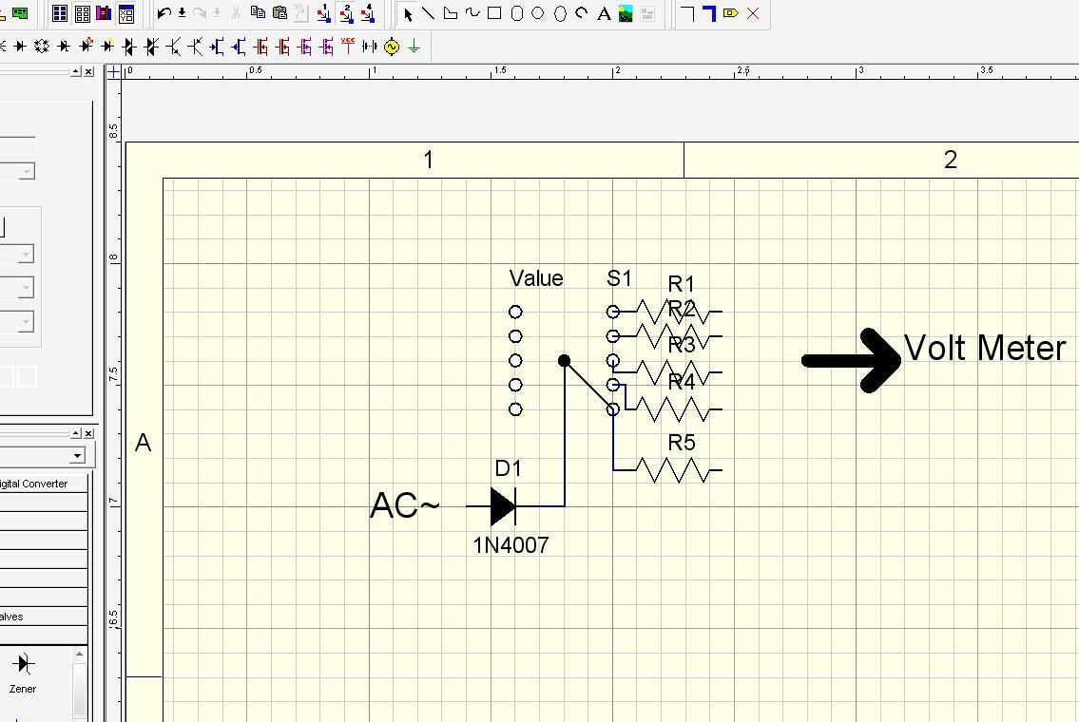The image size is (1079, 722).
Task: Pick the circle drawing tool
Action: click(x=538, y=13)
